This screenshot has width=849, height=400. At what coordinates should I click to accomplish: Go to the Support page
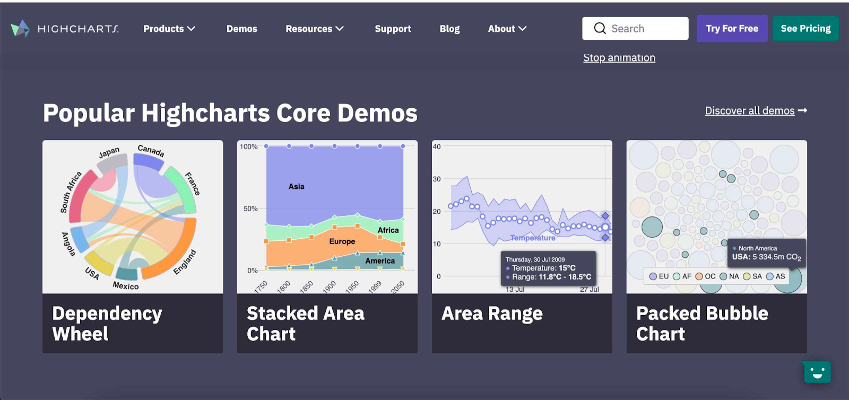393,29
